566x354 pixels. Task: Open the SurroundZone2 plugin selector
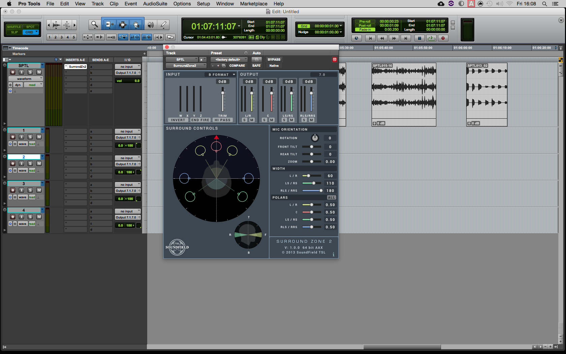(186, 66)
